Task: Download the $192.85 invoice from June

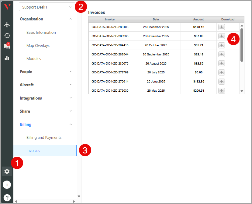Action: click(222, 82)
